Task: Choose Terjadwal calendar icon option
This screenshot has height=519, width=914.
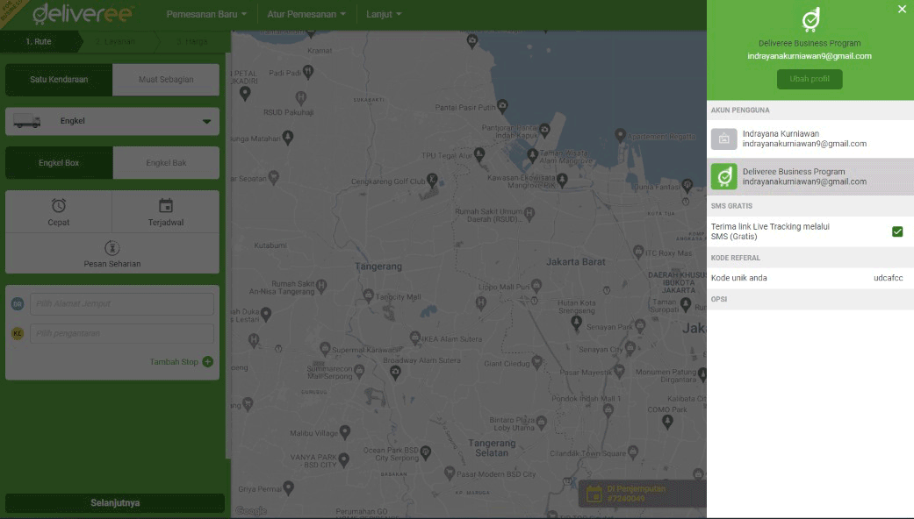Action: [x=166, y=212]
